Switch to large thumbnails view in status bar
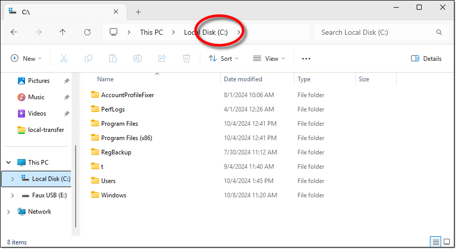This screenshot has height=250, width=457. click(x=447, y=241)
